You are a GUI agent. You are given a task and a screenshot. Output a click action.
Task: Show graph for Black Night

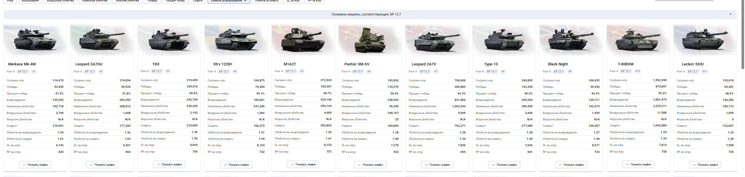point(571,165)
